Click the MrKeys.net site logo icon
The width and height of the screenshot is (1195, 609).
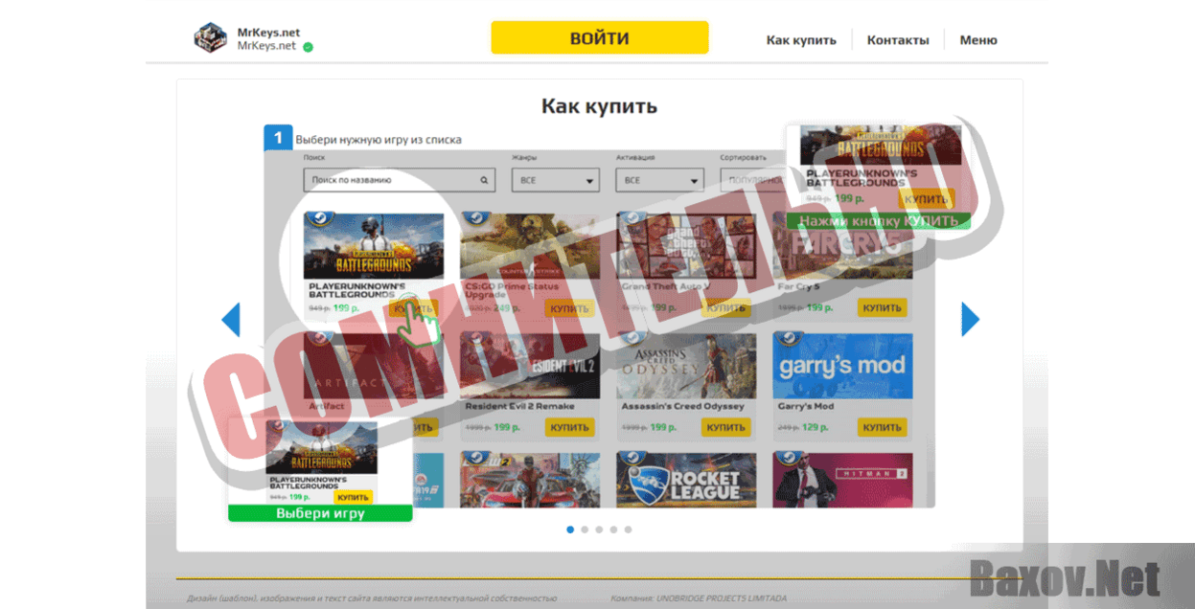pyautogui.click(x=210, y=38)
